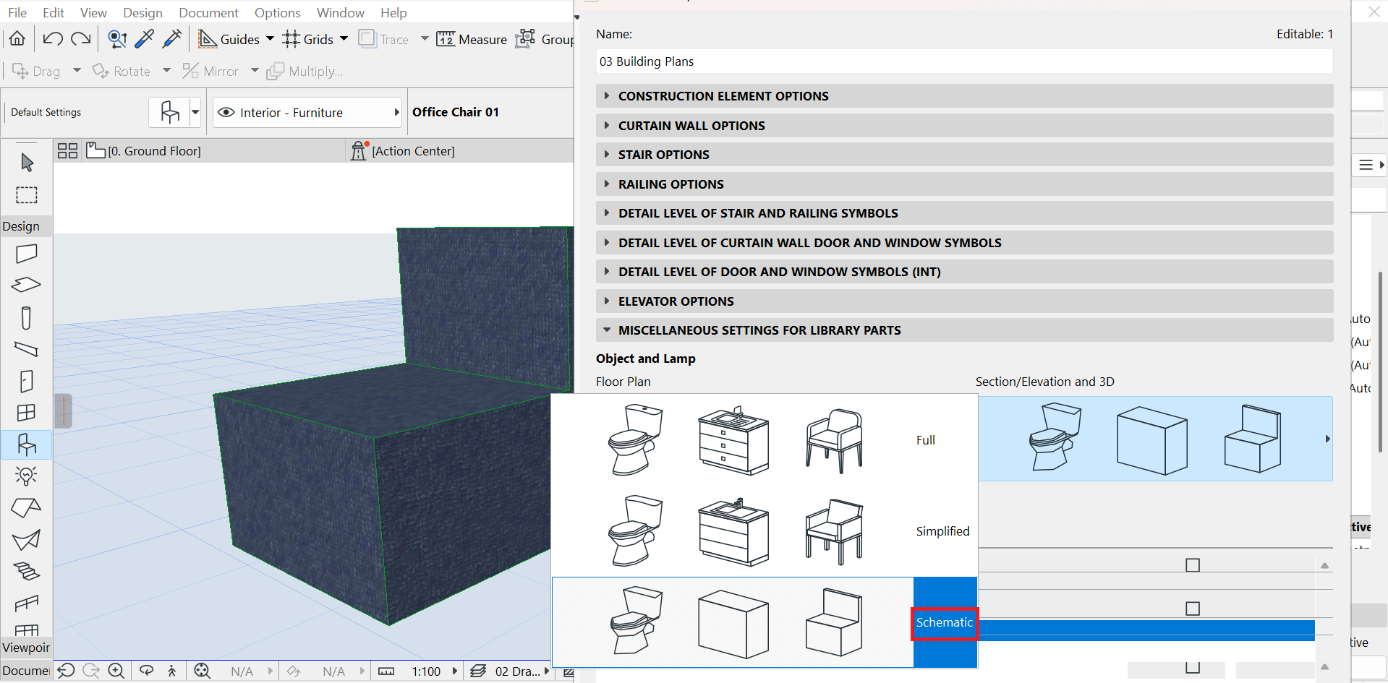The image size is (1388, 683).
Task: Expand Detail Level of Stair and Railing Symbols
Action: [964, 213]
